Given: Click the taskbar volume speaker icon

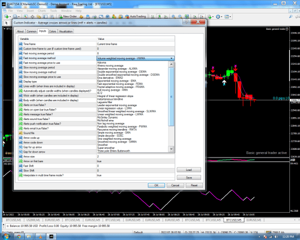Looking at the screenshot, I should coord(276,237).
